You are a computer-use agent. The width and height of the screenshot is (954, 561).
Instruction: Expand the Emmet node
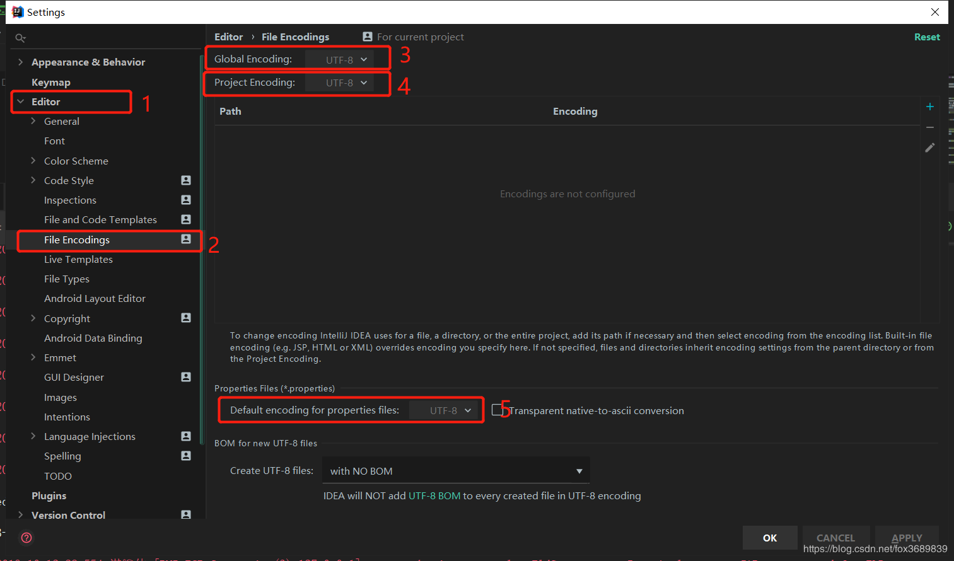[33, 357]
